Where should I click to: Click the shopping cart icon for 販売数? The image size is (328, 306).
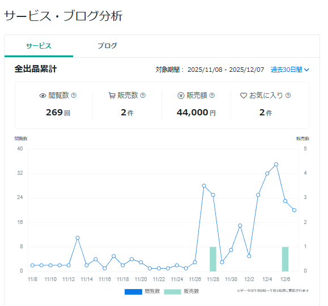point(112,96)
